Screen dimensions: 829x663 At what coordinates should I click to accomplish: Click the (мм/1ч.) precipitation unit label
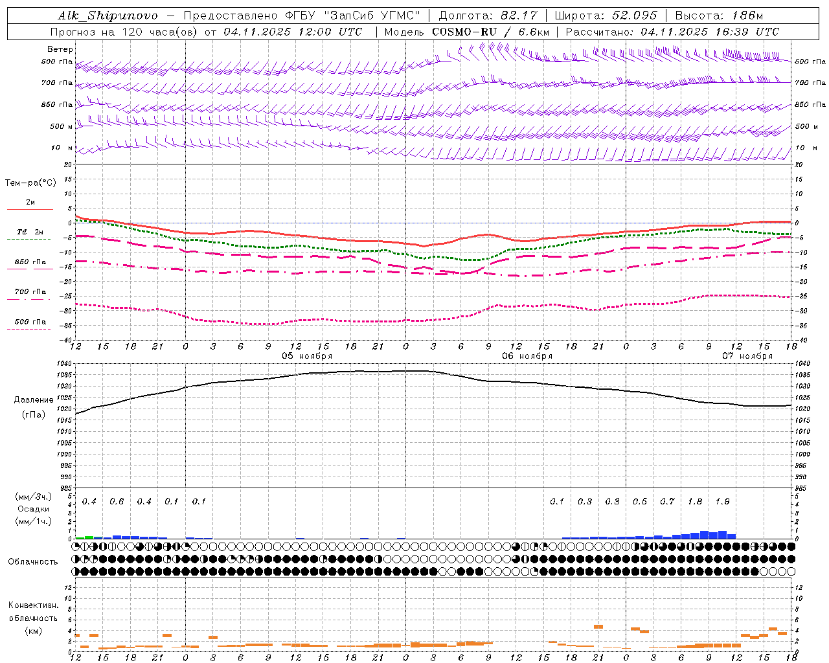[33, 521]
